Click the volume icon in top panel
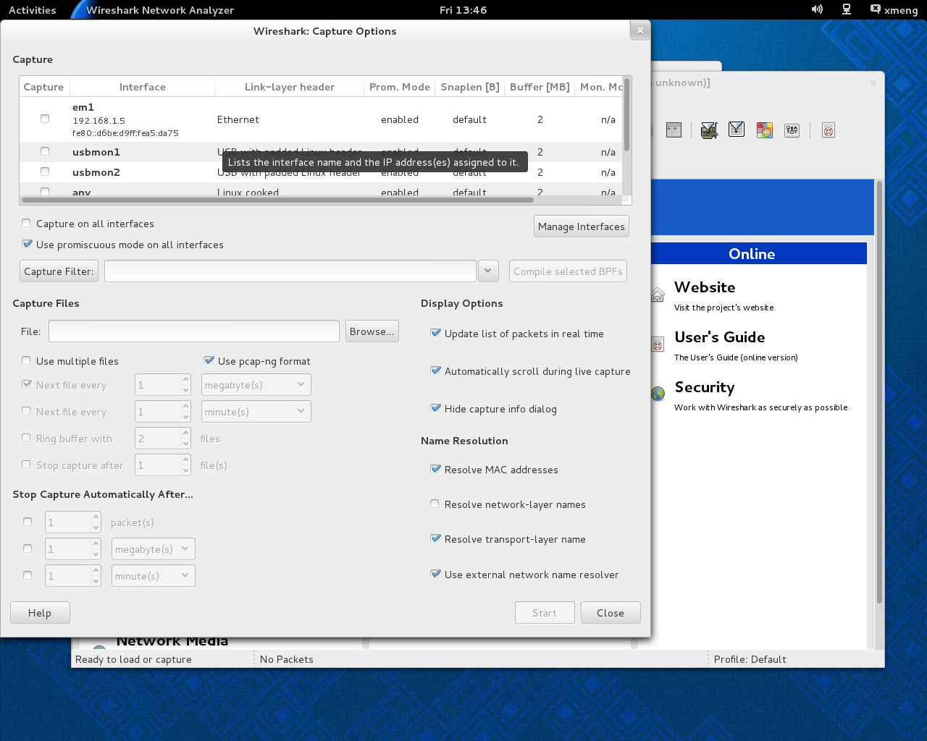This screenshot has height=741, width=927. [817, 9]
